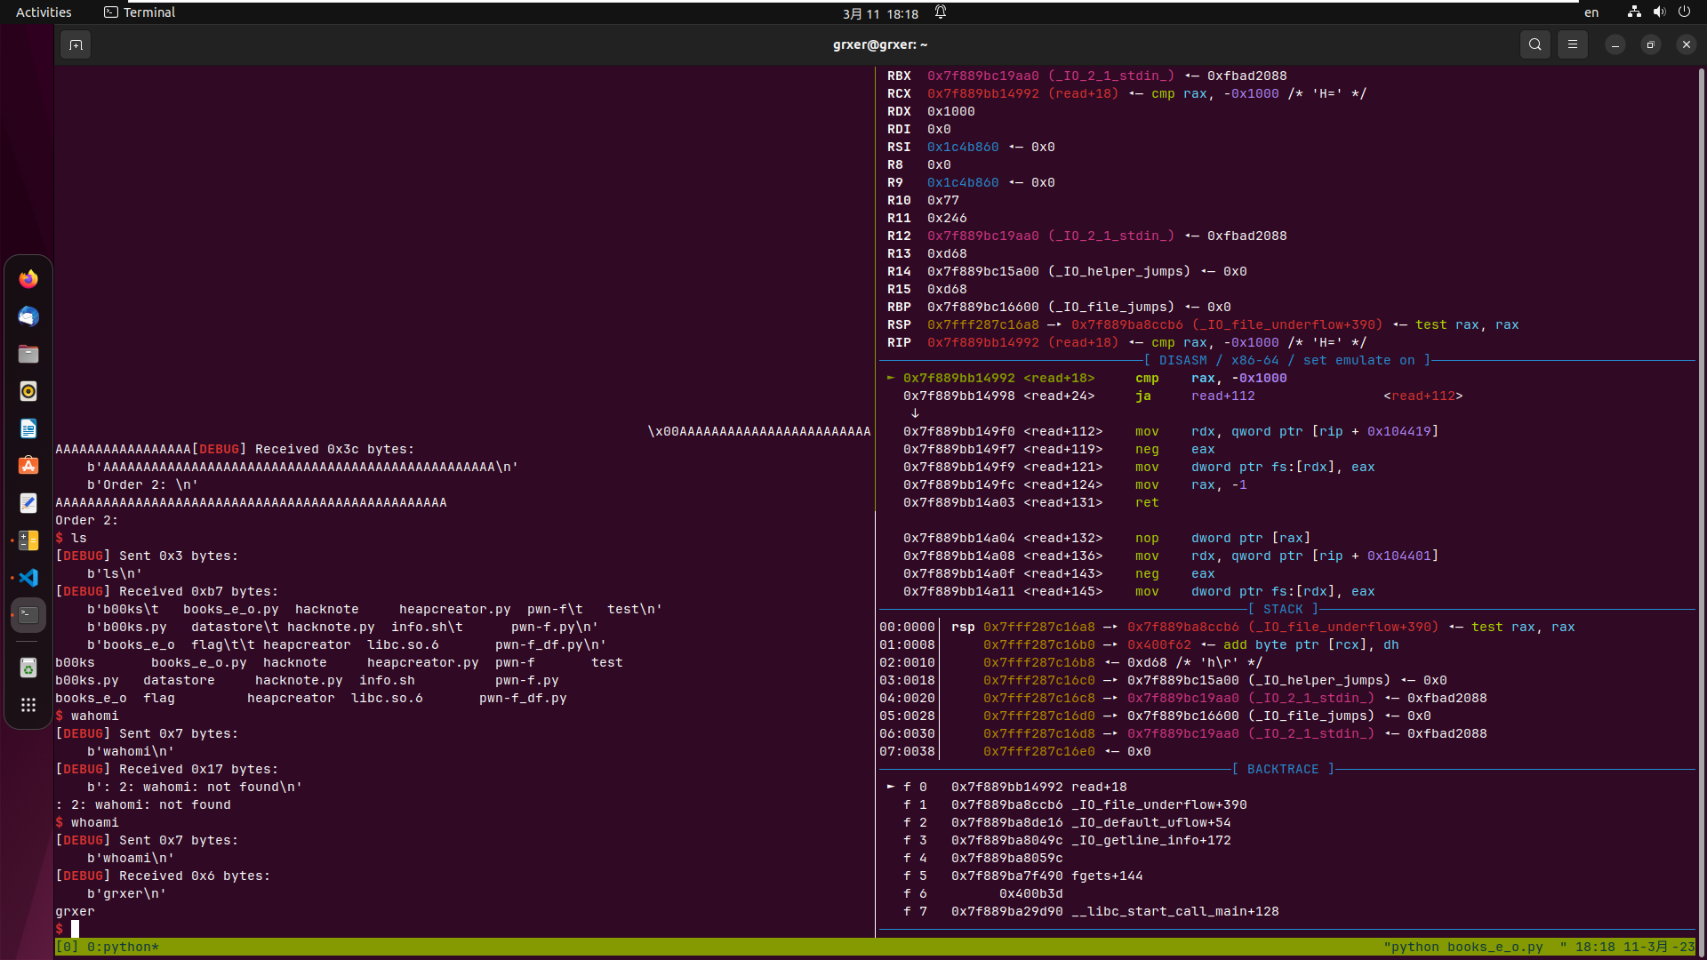Click RDX value 0x1000
This screenshot has width=1707, height=960.
point(950,111)
